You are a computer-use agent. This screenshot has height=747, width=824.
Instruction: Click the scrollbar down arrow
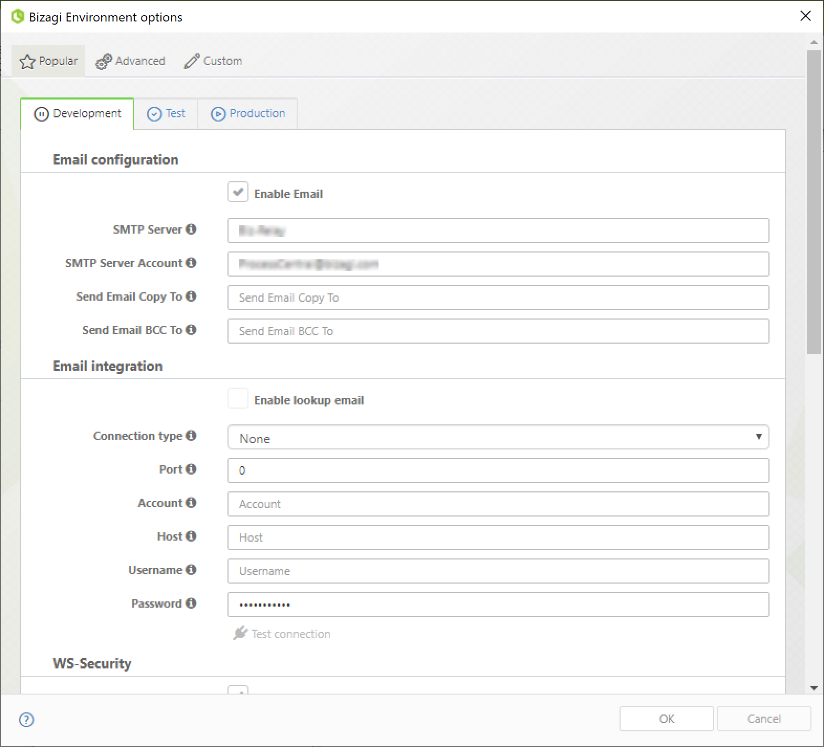tap(814, 688)
